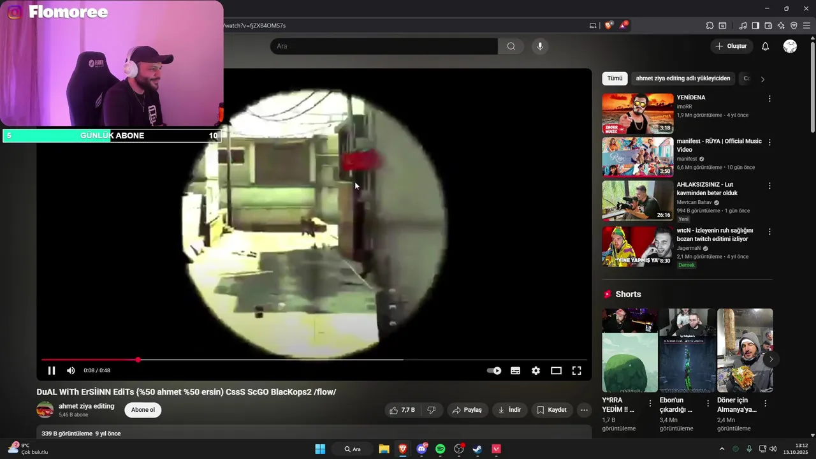Open the ahmet ziya editing channel name

click(86, 406)
